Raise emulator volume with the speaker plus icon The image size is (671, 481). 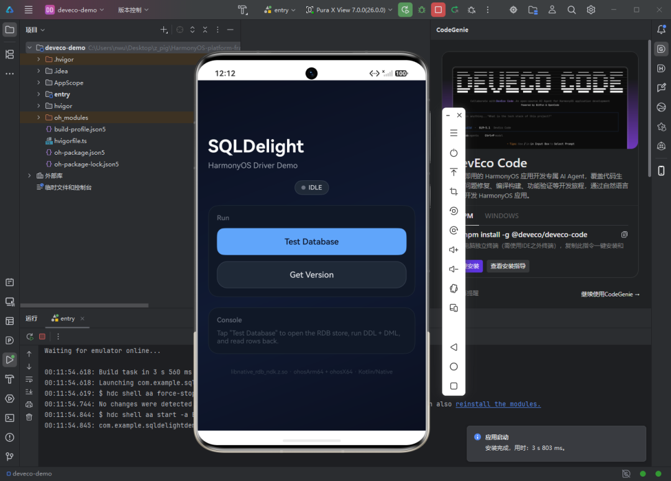[x=454, y=249]
